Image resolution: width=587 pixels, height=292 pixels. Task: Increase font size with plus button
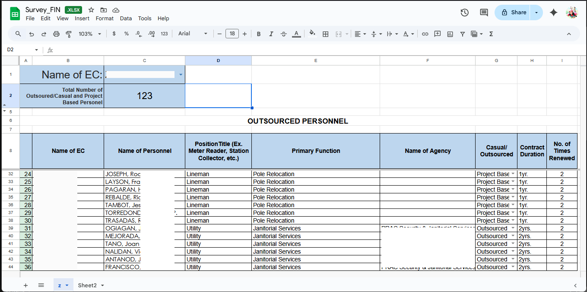(x=244, y=34)
